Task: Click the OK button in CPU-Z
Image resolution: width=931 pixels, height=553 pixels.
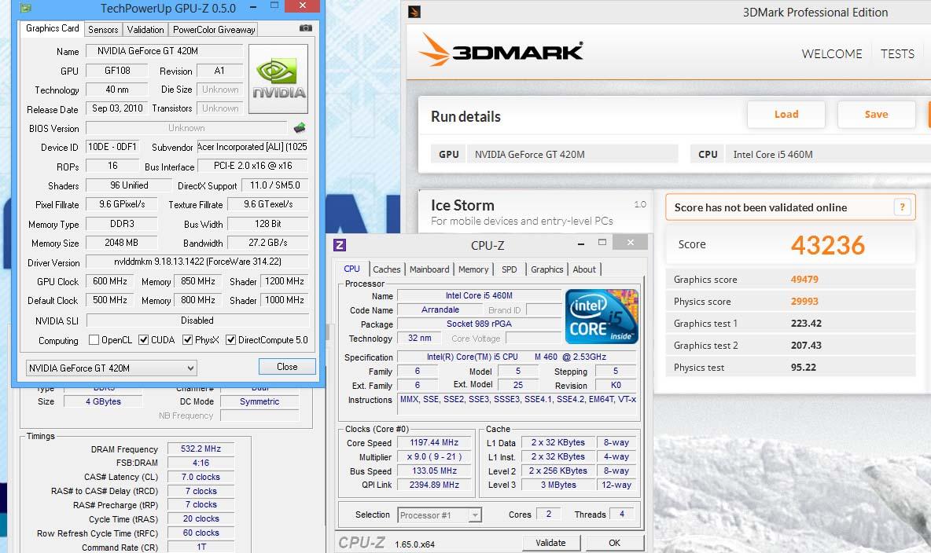Action: [x=615, y=543]
